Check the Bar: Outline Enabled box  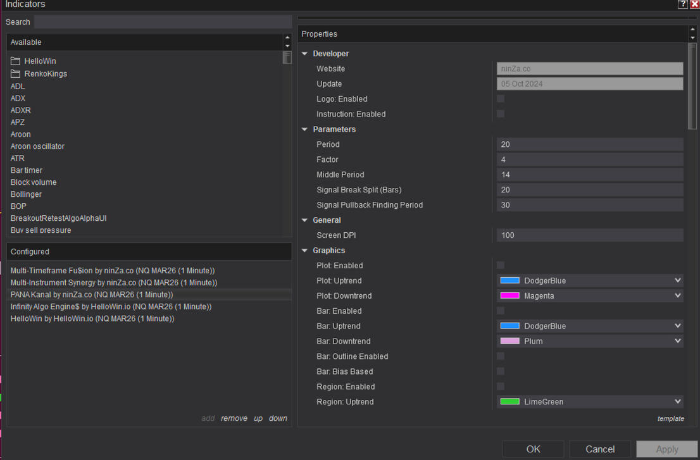pos(501,356)
